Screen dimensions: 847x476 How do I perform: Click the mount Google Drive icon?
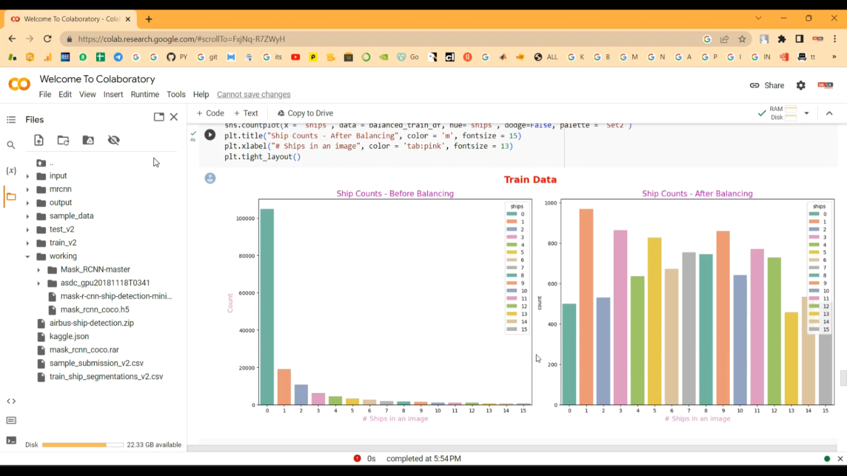click(88, 140)
